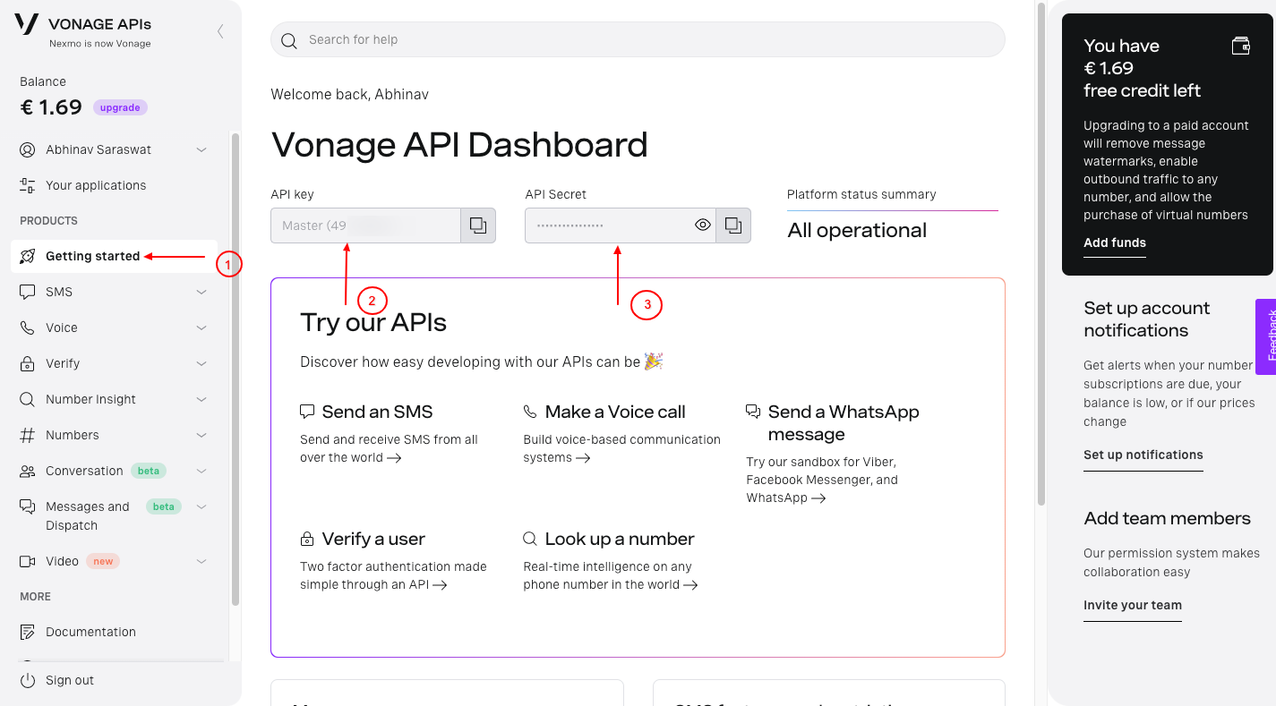Click the Your applications sliders icon

pos(28,185)
